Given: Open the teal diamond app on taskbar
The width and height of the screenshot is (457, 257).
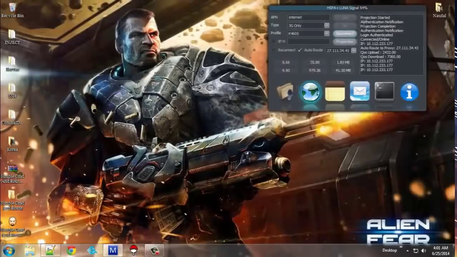Looking at the screenshot, I should click(x=92, y=251).
